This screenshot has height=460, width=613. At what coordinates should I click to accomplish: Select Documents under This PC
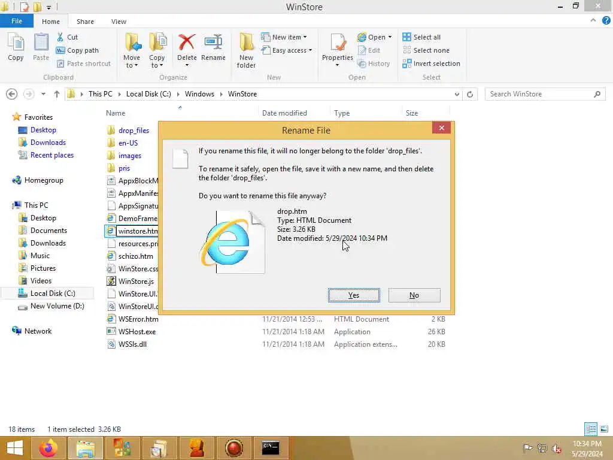43,231
